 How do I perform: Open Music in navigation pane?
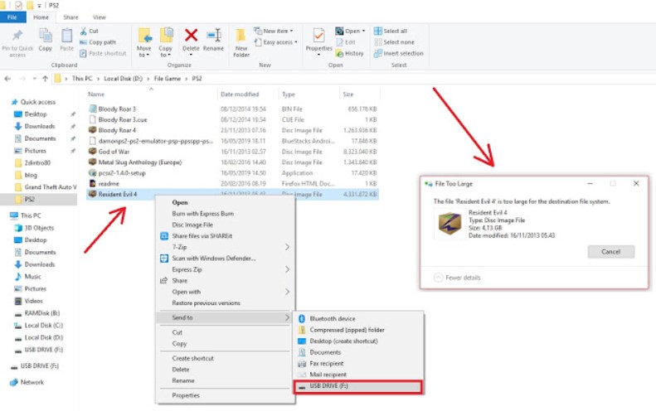(x=32, y=277)
